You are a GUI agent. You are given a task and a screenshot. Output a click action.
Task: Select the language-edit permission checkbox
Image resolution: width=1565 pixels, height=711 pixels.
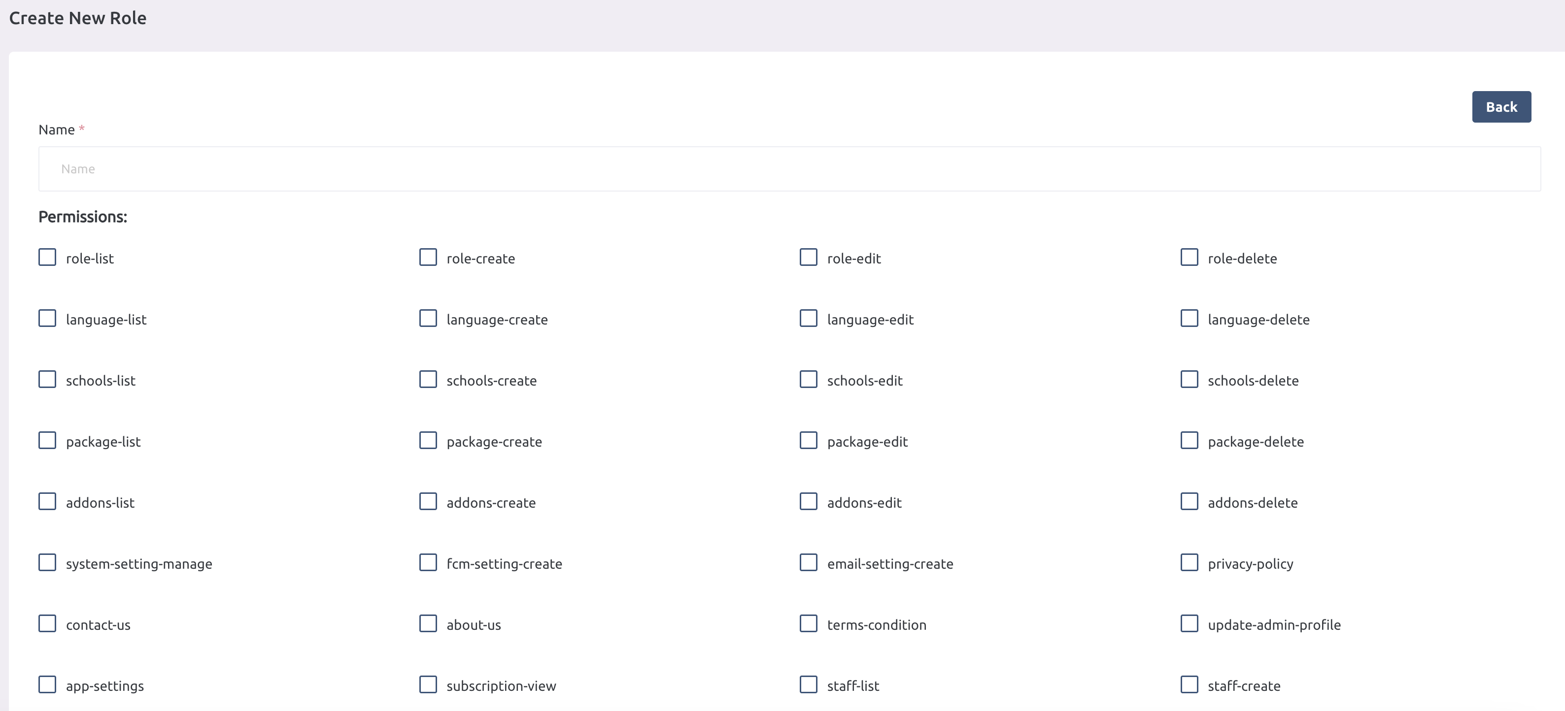click(808, 319)
